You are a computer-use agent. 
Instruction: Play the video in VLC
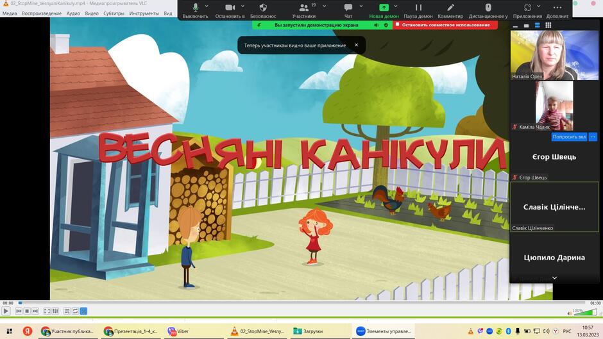pos(6,311)
